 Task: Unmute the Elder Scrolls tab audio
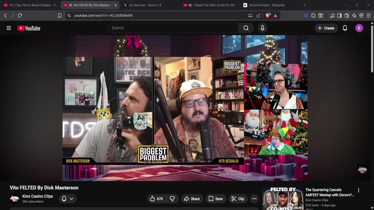click(190, 5)
